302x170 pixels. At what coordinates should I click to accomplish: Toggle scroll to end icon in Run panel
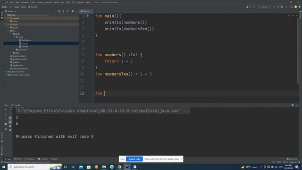click(10, 122)
